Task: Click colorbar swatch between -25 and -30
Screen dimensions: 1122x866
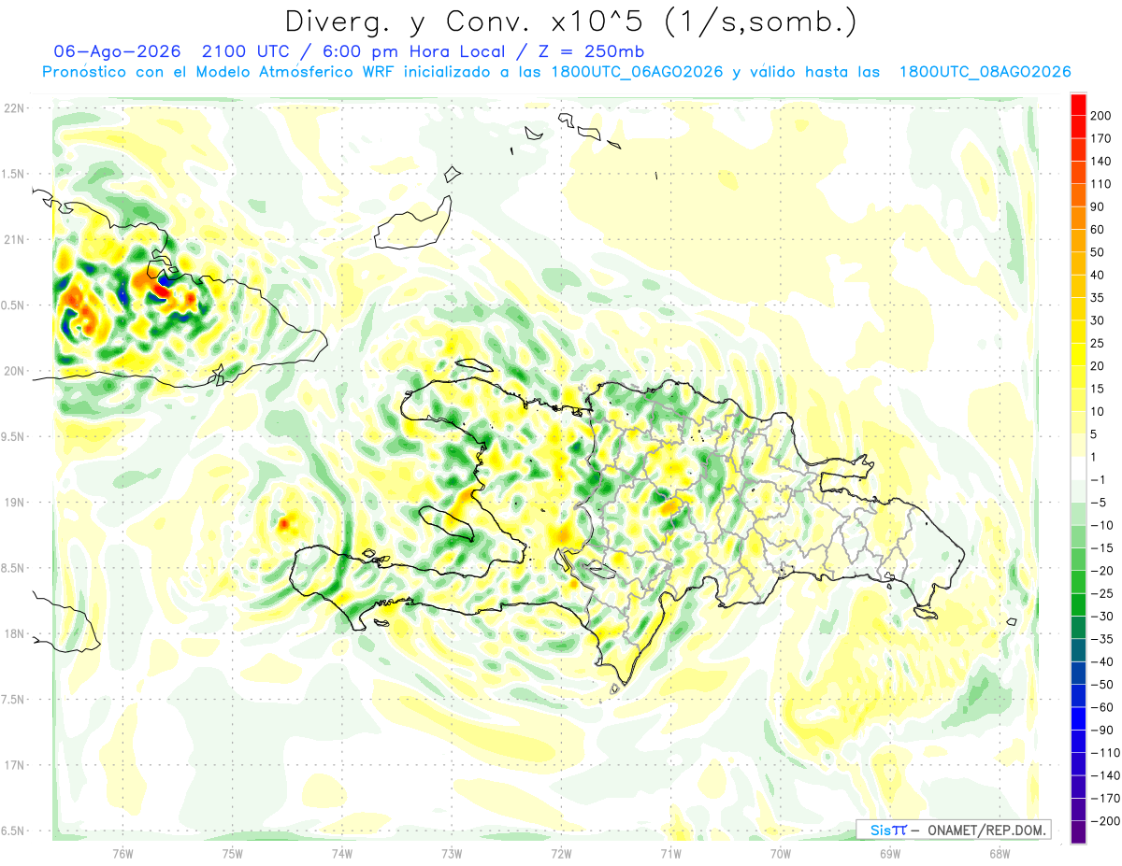Action: point(1078,604)
